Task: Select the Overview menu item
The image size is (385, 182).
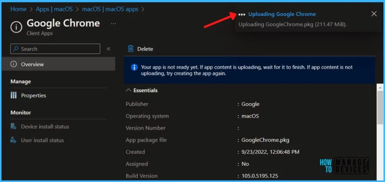Action: coord(58,64)
